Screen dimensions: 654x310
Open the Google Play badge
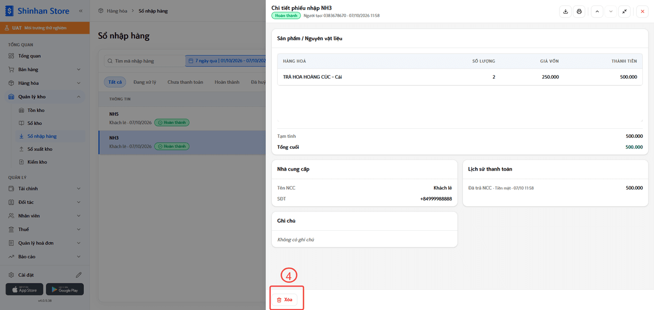click(x=65, y=289)
